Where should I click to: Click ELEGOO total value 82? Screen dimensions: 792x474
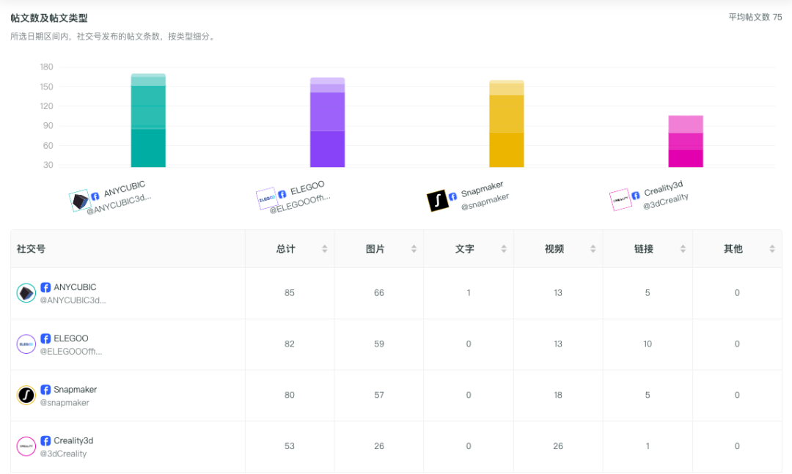(x=290, y=344)
